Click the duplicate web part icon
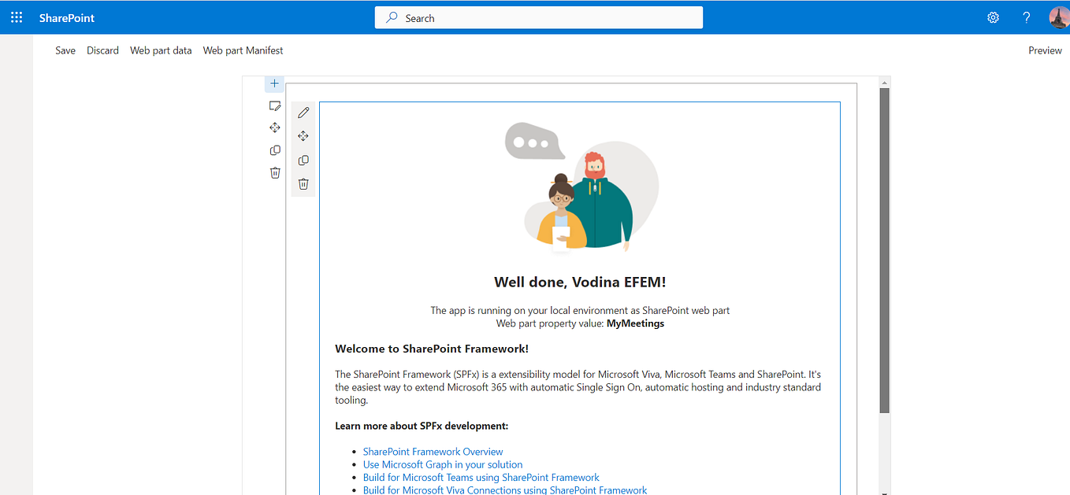The image size is (1070, 495). 303,160
